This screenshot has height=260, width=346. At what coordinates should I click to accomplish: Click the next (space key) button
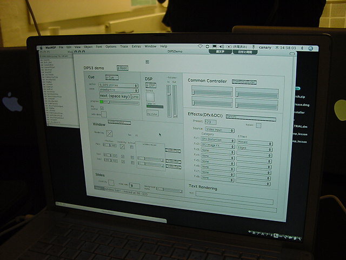115,96
